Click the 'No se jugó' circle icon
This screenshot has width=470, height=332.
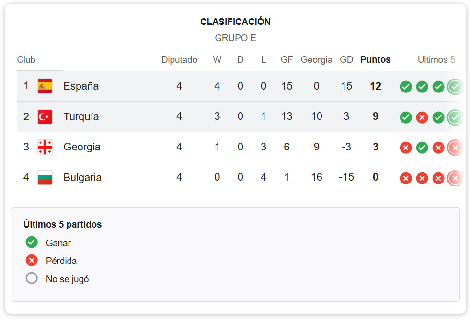click(32, 278)
